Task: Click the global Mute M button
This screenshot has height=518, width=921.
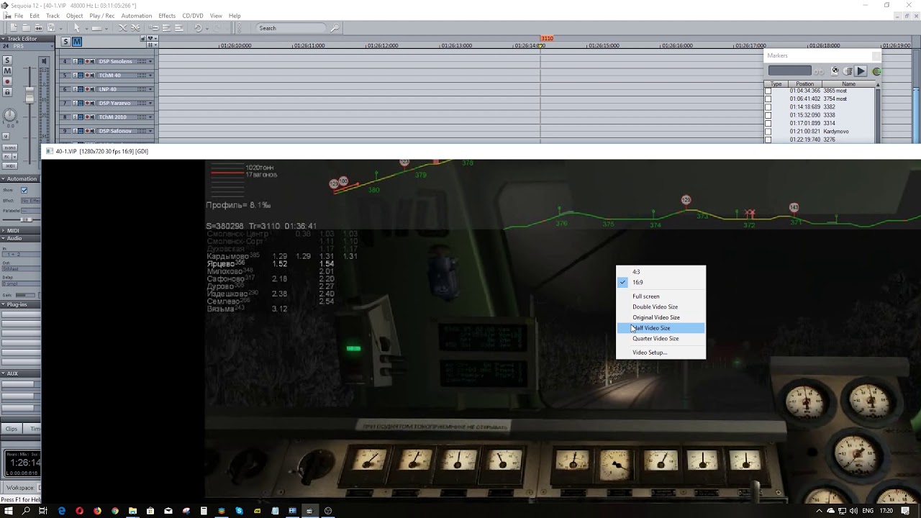Action: (x=76, y=42)
